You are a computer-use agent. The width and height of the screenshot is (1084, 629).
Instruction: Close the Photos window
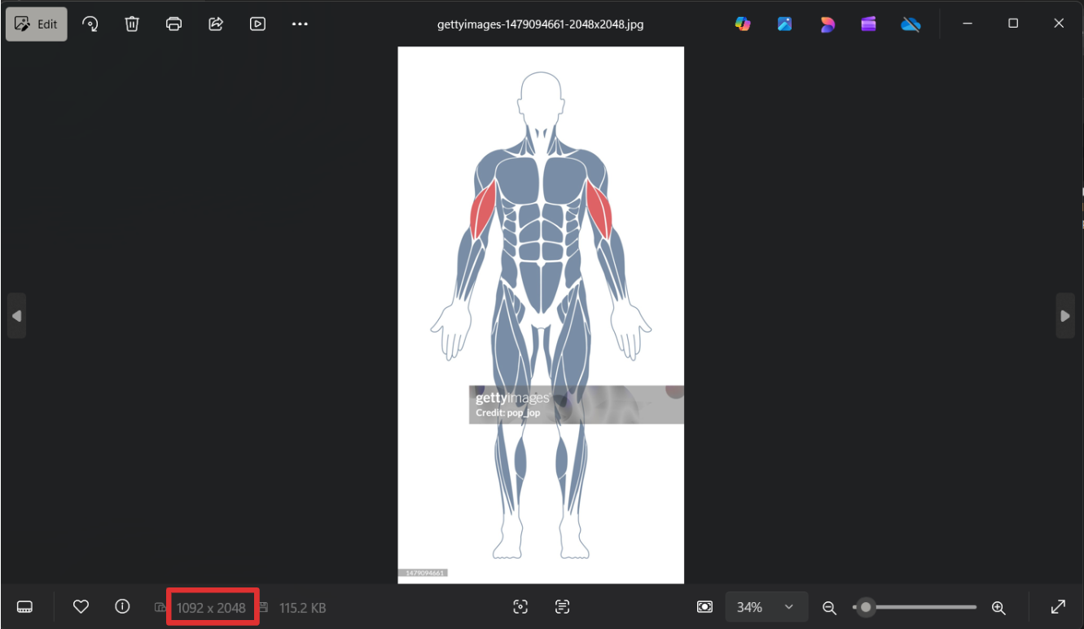coord(1059,24)
